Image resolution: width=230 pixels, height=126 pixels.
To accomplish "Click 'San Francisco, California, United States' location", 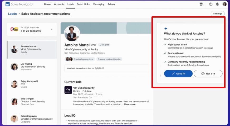I will [x=85, y=53].
